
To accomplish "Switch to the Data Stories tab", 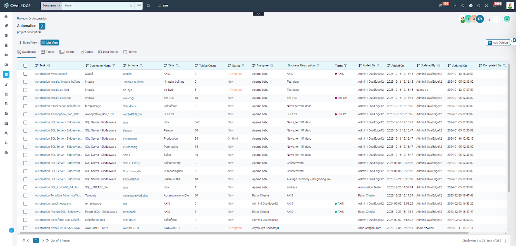I will [108, 52].
